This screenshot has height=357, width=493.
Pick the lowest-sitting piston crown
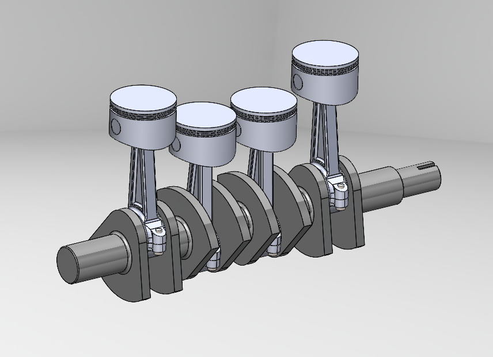coord(206,115)
